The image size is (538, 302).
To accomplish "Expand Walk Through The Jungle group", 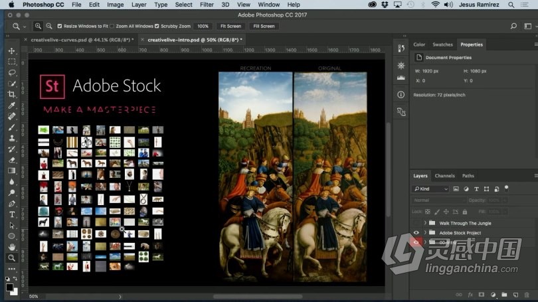I will click(425, 223).
